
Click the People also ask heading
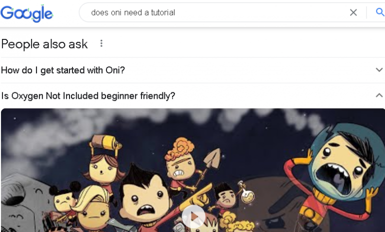pyautogui.click(x=44, y=44)
